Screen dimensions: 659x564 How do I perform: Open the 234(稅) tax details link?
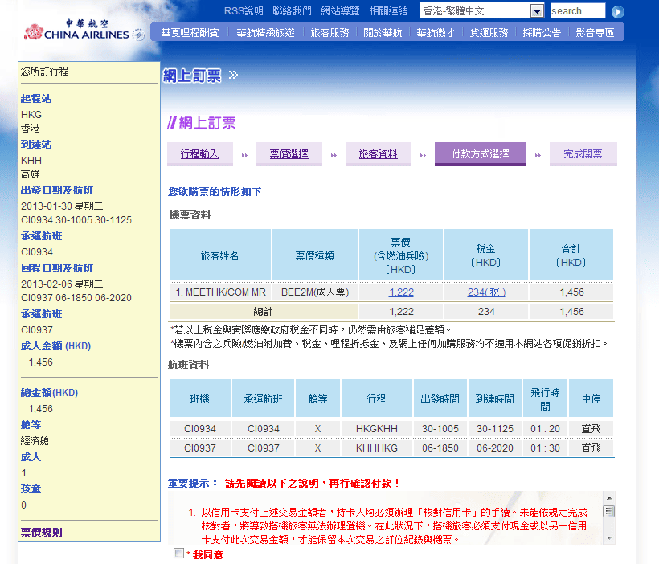coord(486,292)
